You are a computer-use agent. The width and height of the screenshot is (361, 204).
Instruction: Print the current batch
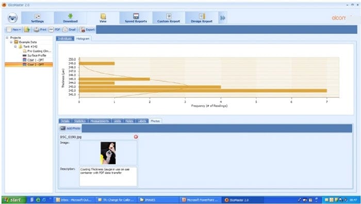coord(40,30)
